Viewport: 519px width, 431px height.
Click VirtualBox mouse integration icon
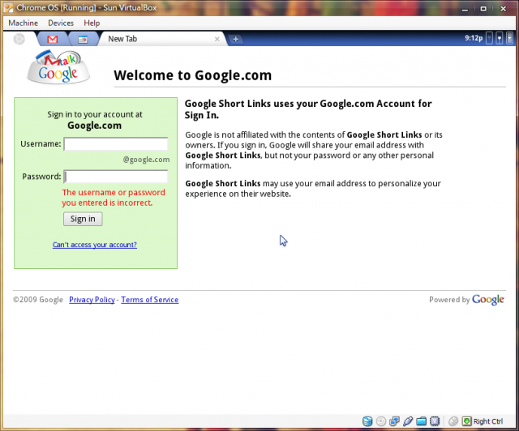pyautogui.click(x=453, y=421)
